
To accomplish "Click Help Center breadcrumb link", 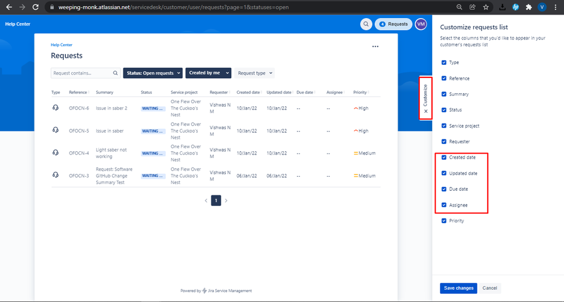I will [x=62, y=45].
